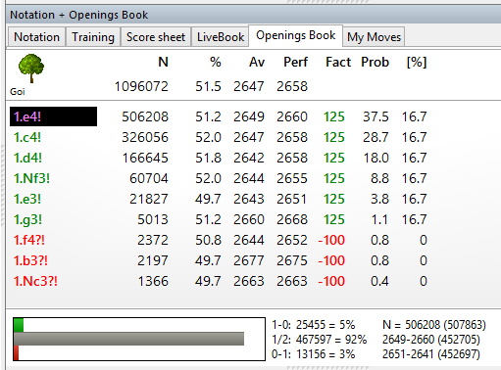
Task: Click the overall percentage 51.5
Action: [208, 86]
